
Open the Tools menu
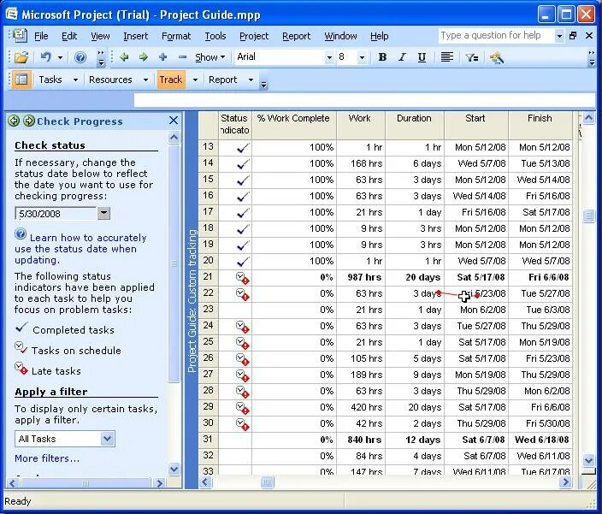(x=215, y=36)
